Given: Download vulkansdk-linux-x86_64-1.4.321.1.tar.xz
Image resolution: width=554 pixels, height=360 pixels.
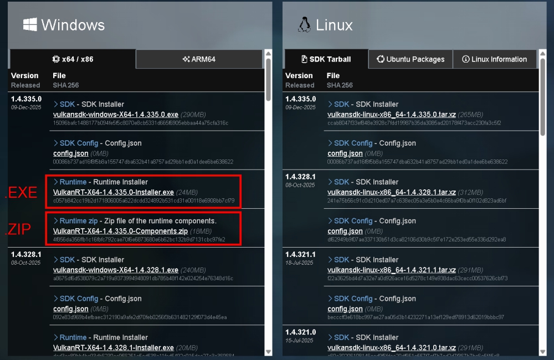Looking at the screenshot, I should click(x=391, y=270).
